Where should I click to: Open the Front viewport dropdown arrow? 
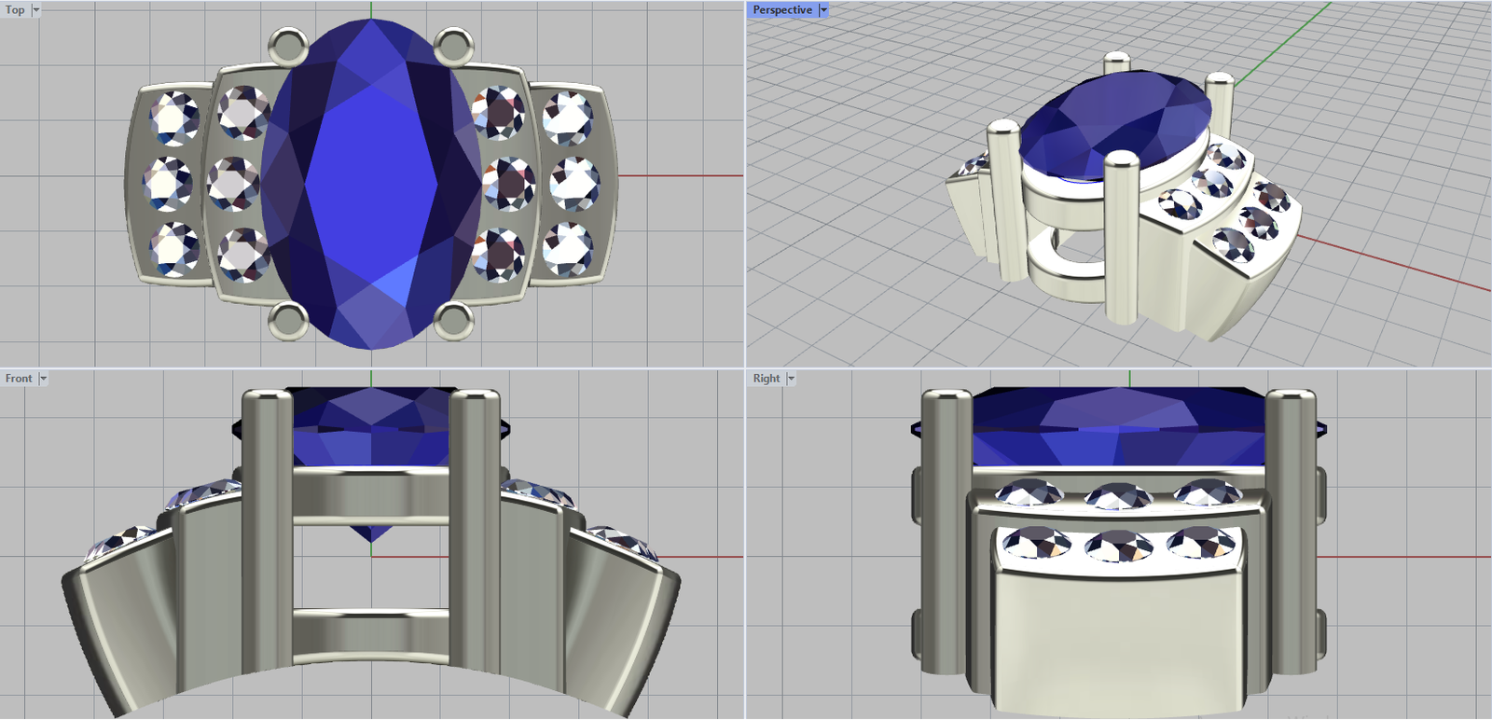(43, 379)
